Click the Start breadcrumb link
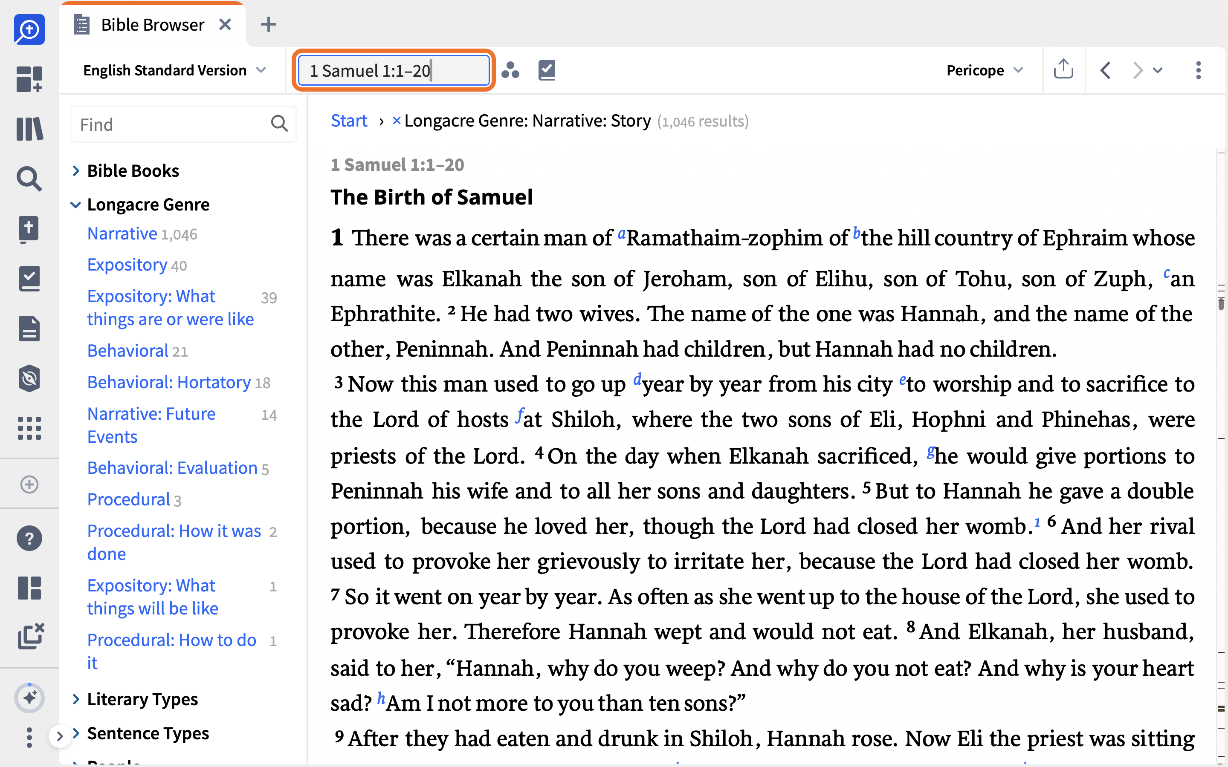Screen dimensions: 1228x767 click(x=349, y=121)
